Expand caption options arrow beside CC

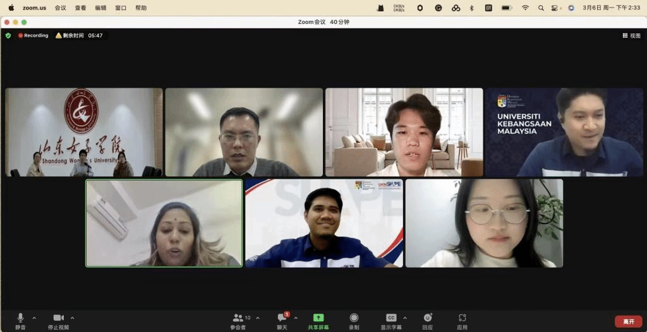click(x=405, y=317)
